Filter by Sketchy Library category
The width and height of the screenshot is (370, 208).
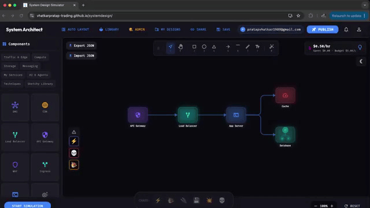40,84
